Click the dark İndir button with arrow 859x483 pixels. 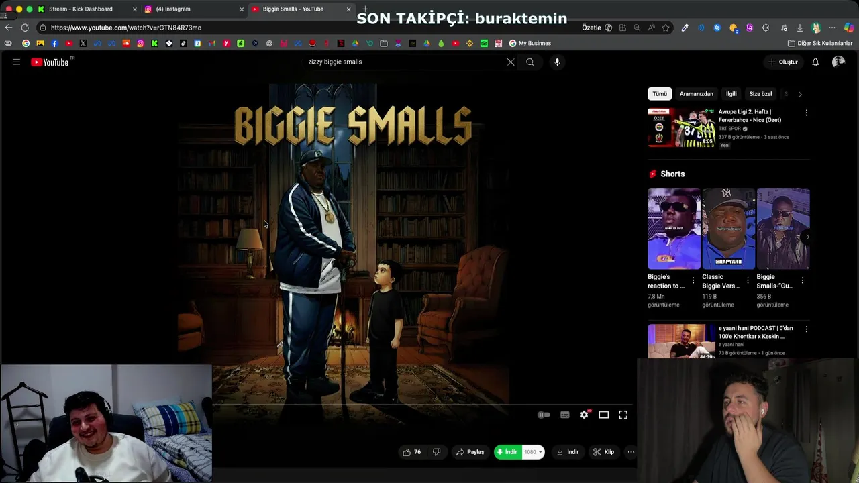click(x=568, y=452)
